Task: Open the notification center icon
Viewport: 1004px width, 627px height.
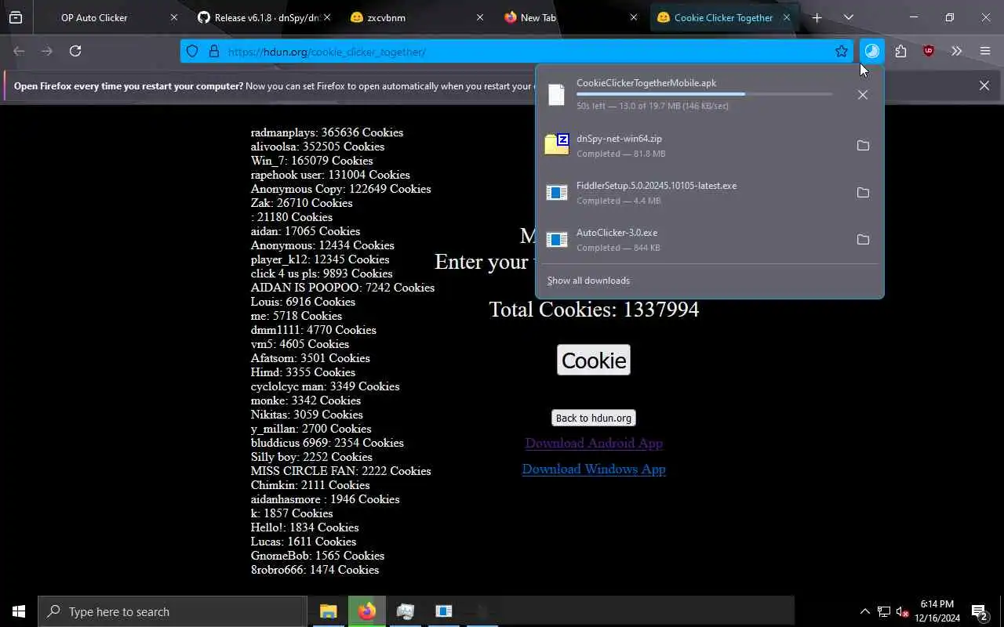Action: pyautogui.click(x=979, y=611)
